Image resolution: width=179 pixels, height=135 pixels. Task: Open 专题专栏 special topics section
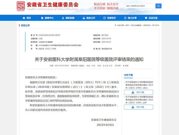tap(109, 18)
